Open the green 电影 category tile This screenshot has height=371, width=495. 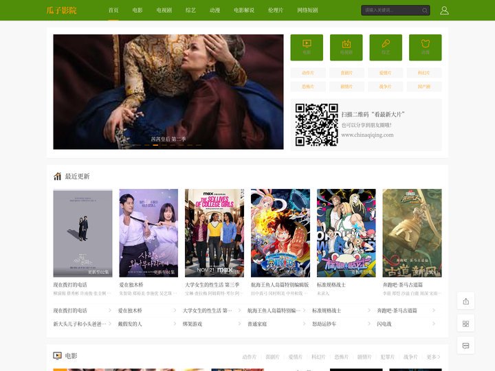(307, 47)
